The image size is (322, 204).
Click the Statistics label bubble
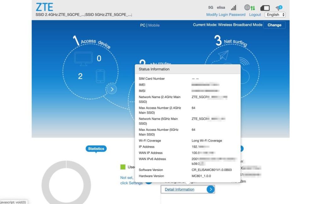pos(96,149)
